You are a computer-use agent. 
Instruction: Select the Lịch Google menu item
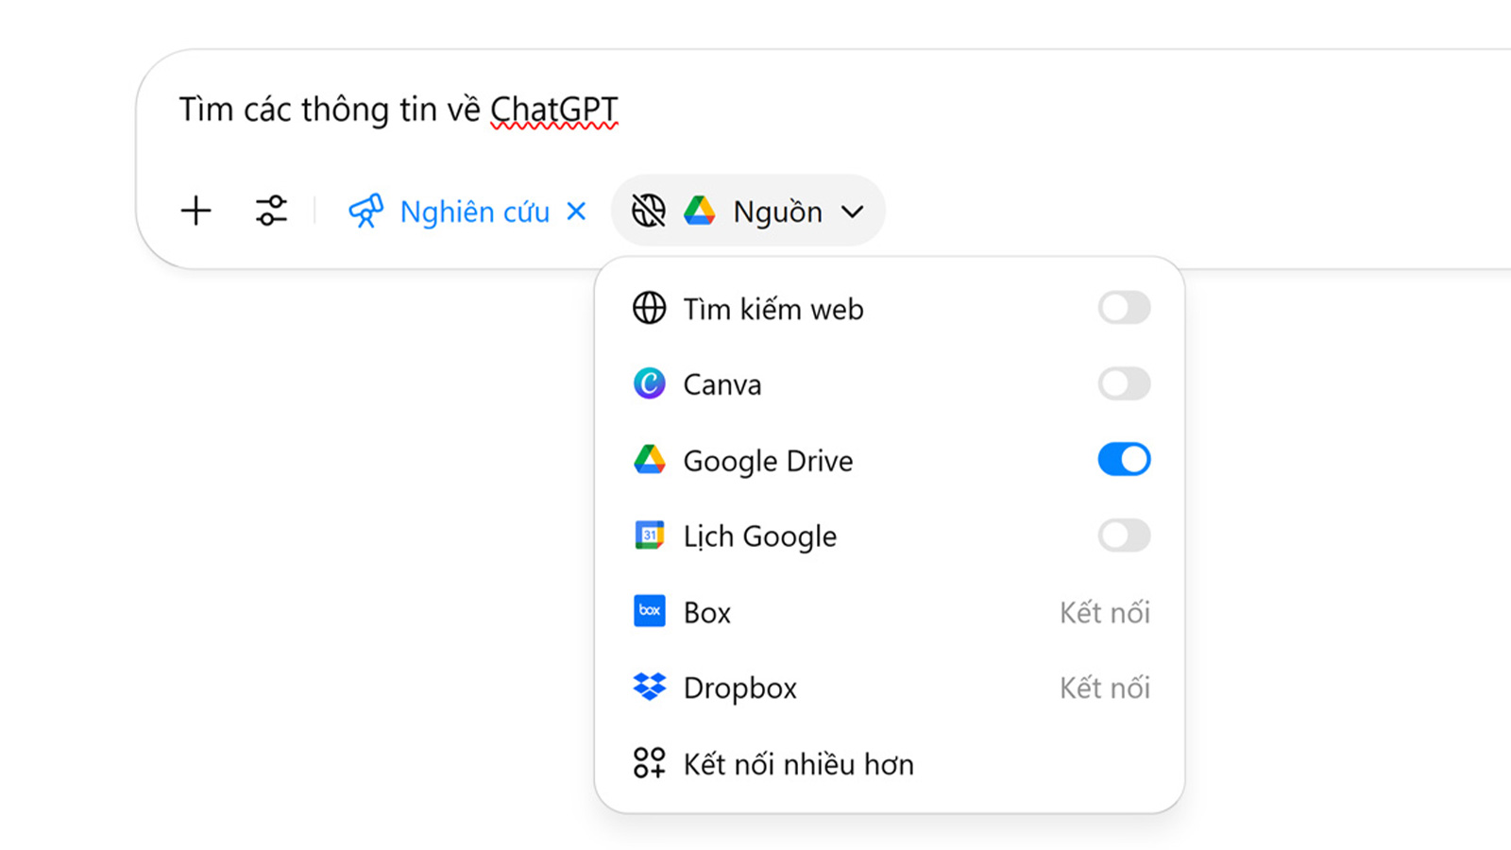click(x=760, y=536)
